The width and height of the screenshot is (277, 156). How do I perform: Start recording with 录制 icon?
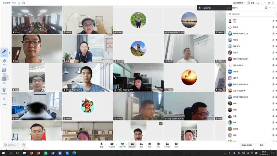point(158,145)
